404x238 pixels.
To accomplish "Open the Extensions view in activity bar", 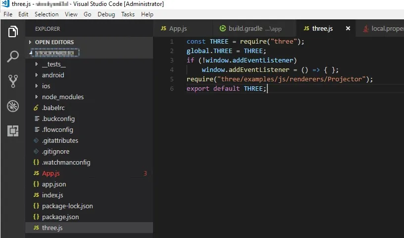I will pyautogui.click(x=13, y=130).
